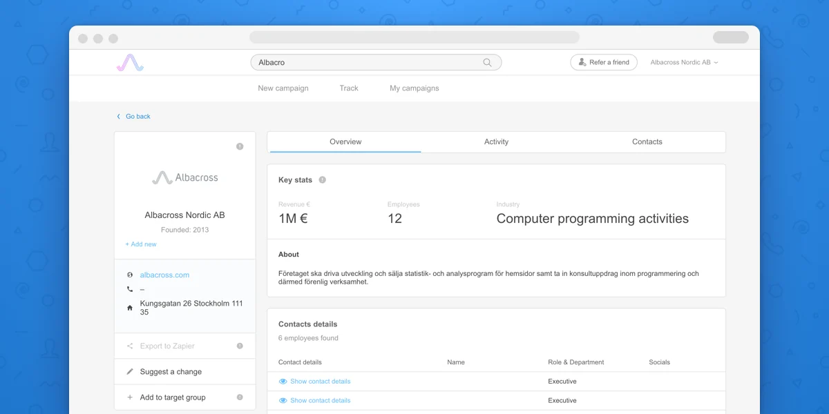Open the Albacross logo home icon

130,63
